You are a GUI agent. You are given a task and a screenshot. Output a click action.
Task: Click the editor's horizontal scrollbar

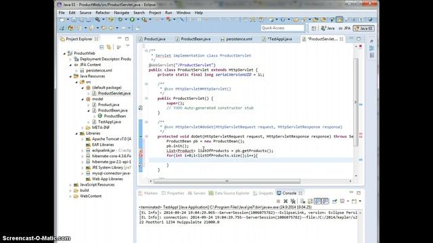point(227,182)
